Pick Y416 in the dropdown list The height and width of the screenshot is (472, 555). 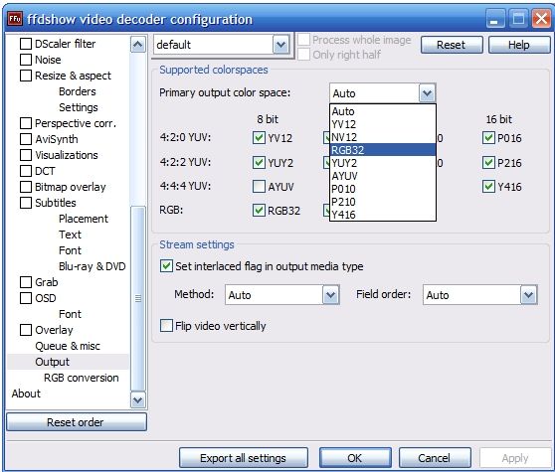pos(383,215)
